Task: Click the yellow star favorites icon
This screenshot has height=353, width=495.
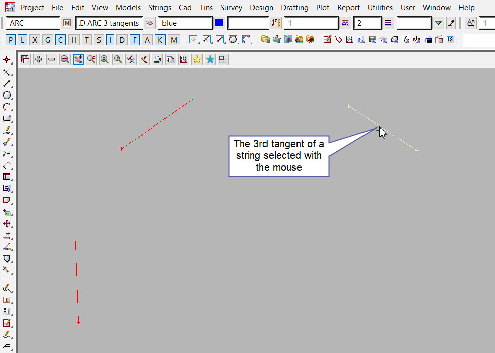Action: point(196,59)
